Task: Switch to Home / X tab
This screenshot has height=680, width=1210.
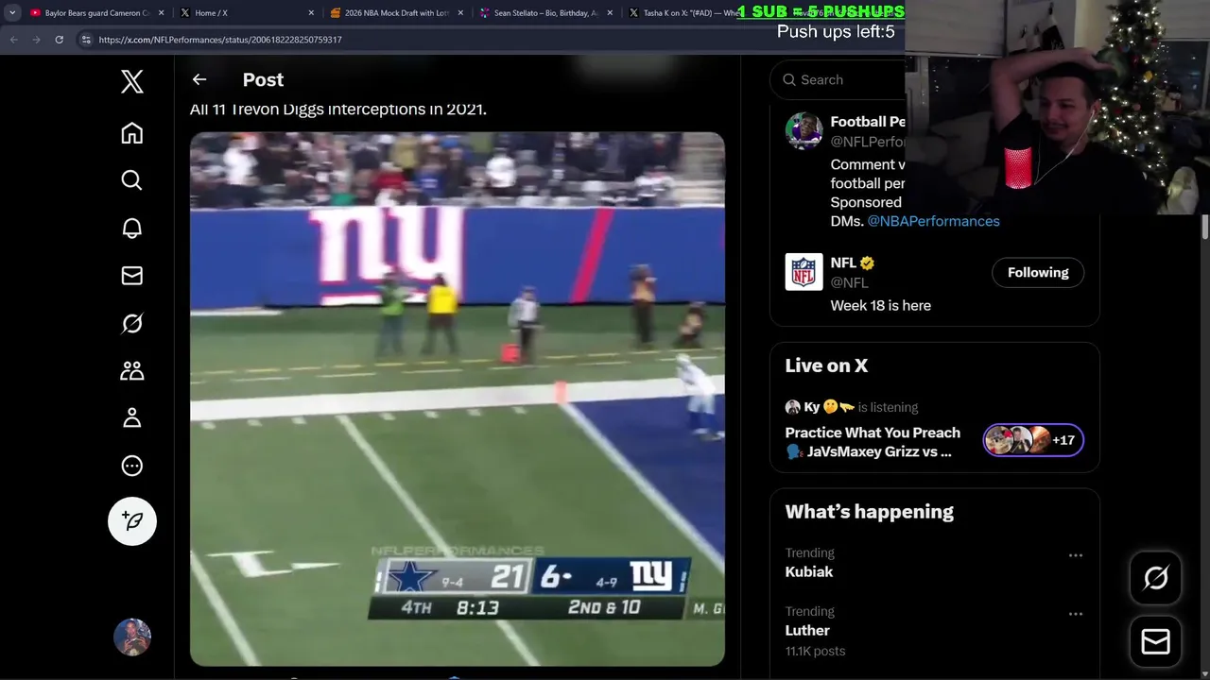Action: (248, 13)
